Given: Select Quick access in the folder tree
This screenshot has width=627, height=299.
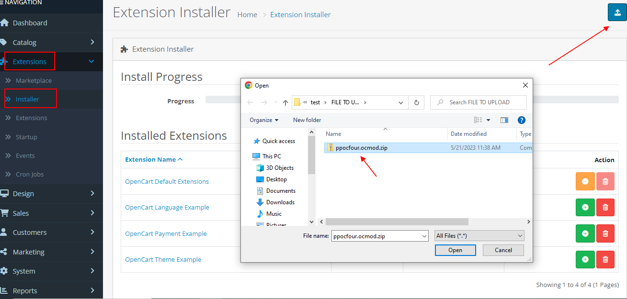Looking at the screenshot, I should pos(274,141).
